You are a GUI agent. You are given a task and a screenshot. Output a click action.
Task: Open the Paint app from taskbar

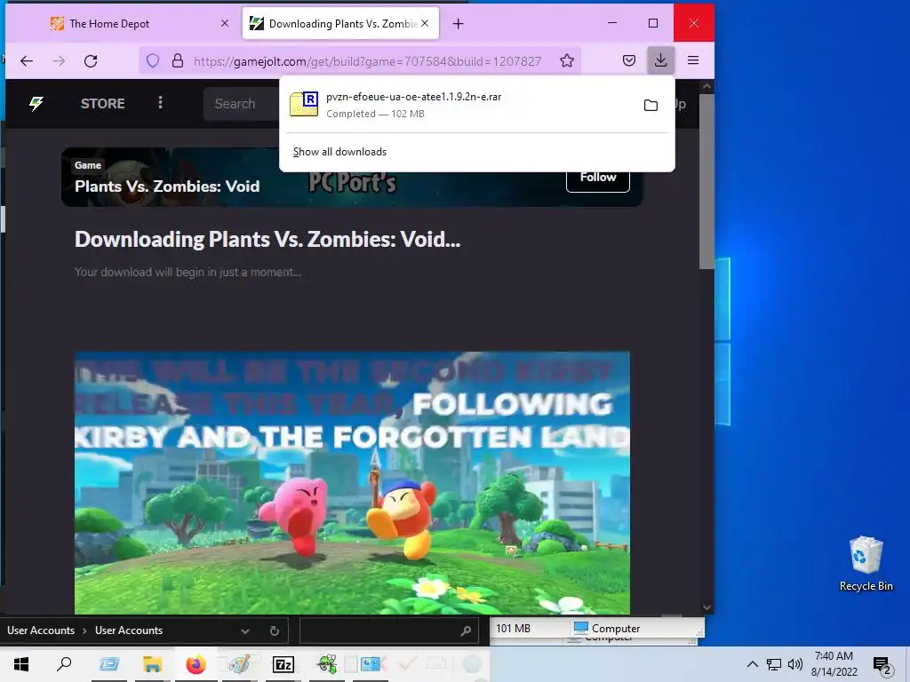pos(239,664)
